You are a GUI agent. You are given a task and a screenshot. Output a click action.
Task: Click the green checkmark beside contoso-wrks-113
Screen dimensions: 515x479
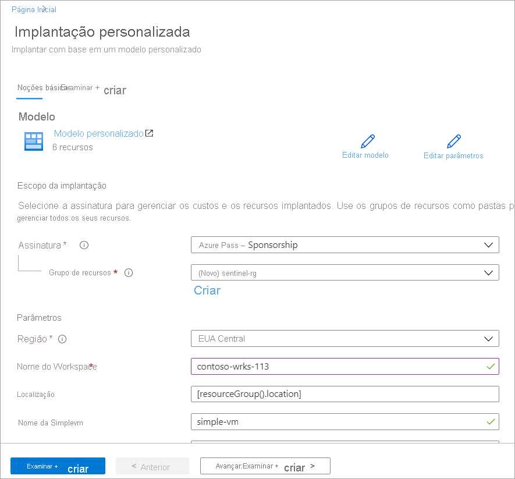tap(492, 366)
